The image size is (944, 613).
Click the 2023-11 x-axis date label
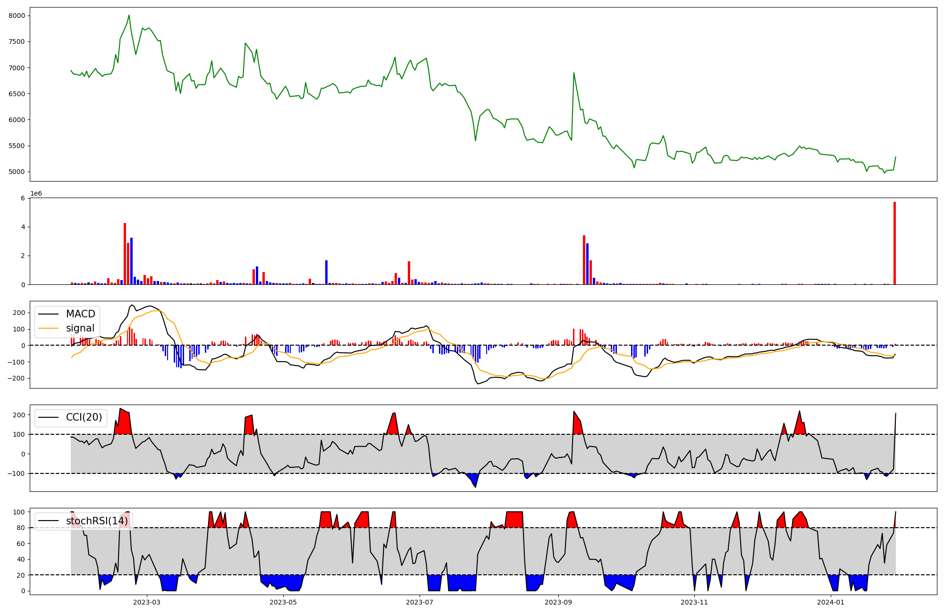[x=694, y=602]
